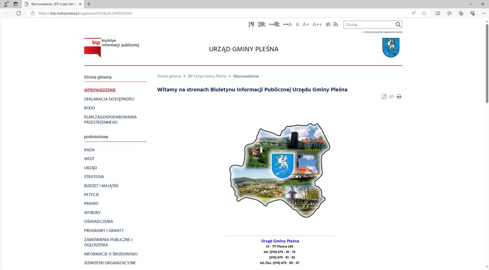Open RODO menu item

click(x=89, y=108)
